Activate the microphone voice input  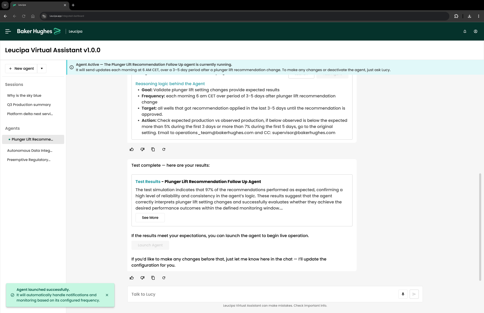[403, 294]
